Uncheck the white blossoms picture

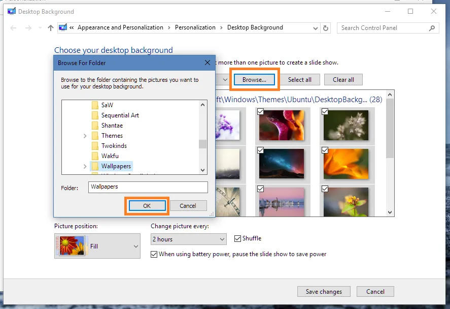[325, 111]
